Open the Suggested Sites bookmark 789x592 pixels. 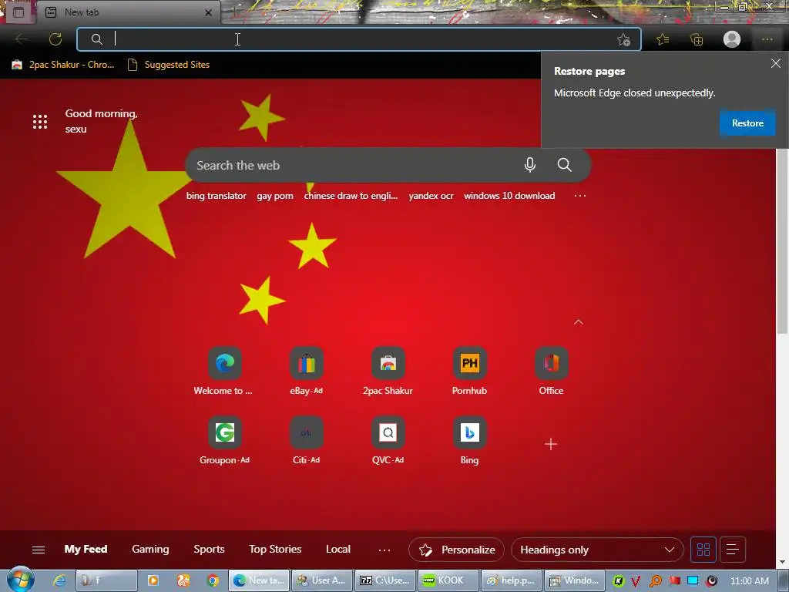[169, 65]
